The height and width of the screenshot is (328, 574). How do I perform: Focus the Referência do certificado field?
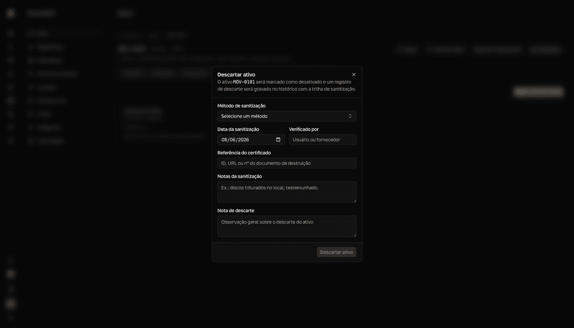pyautogui.click(x=287, y=163)
